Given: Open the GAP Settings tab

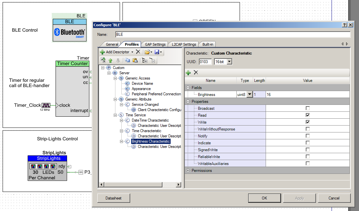Looking at the screenshot, I should [155, 44].
